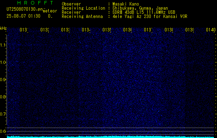The image size is (217, 138).
Task: Click the meteor label
Action: click(50, 11)
